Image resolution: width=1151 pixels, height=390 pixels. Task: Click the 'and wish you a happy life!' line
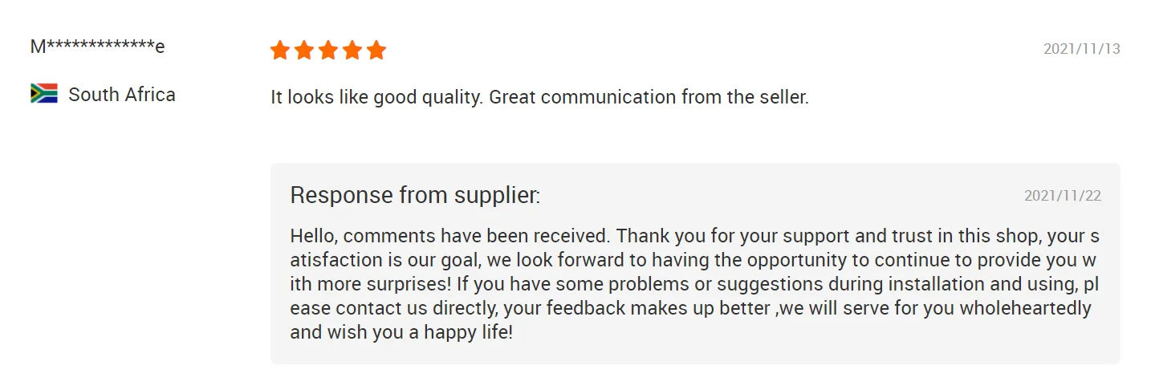point(401,332)
